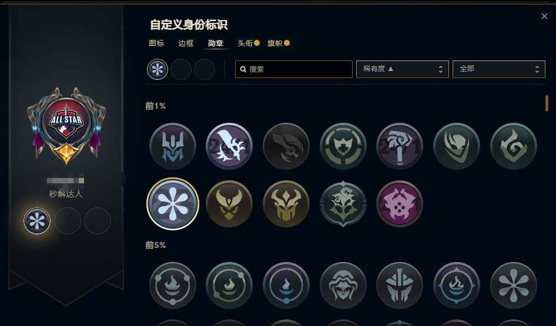
Task: Pick the purple hammer badge
Action: pos(400,146)
